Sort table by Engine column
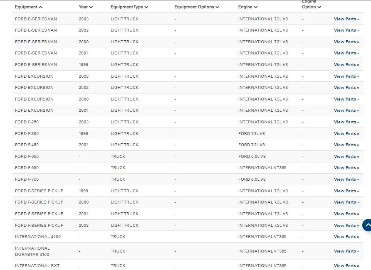Screen dimensions: 371x270 coord(248,7)
